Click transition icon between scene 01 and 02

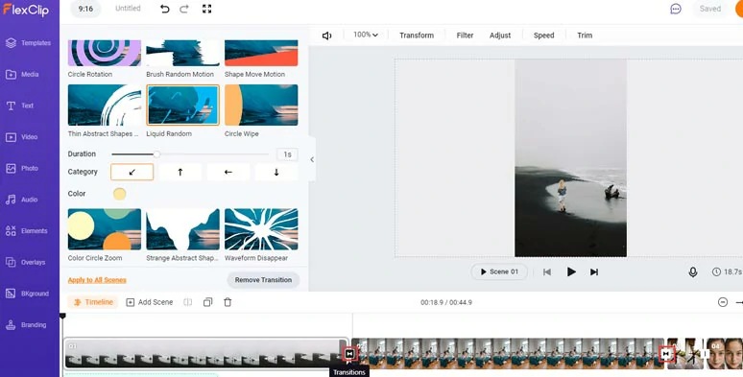click(x=349, y=354)
